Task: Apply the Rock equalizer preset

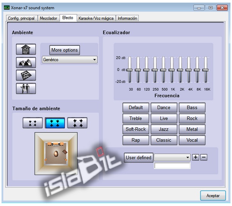Action: coord(192,118)
